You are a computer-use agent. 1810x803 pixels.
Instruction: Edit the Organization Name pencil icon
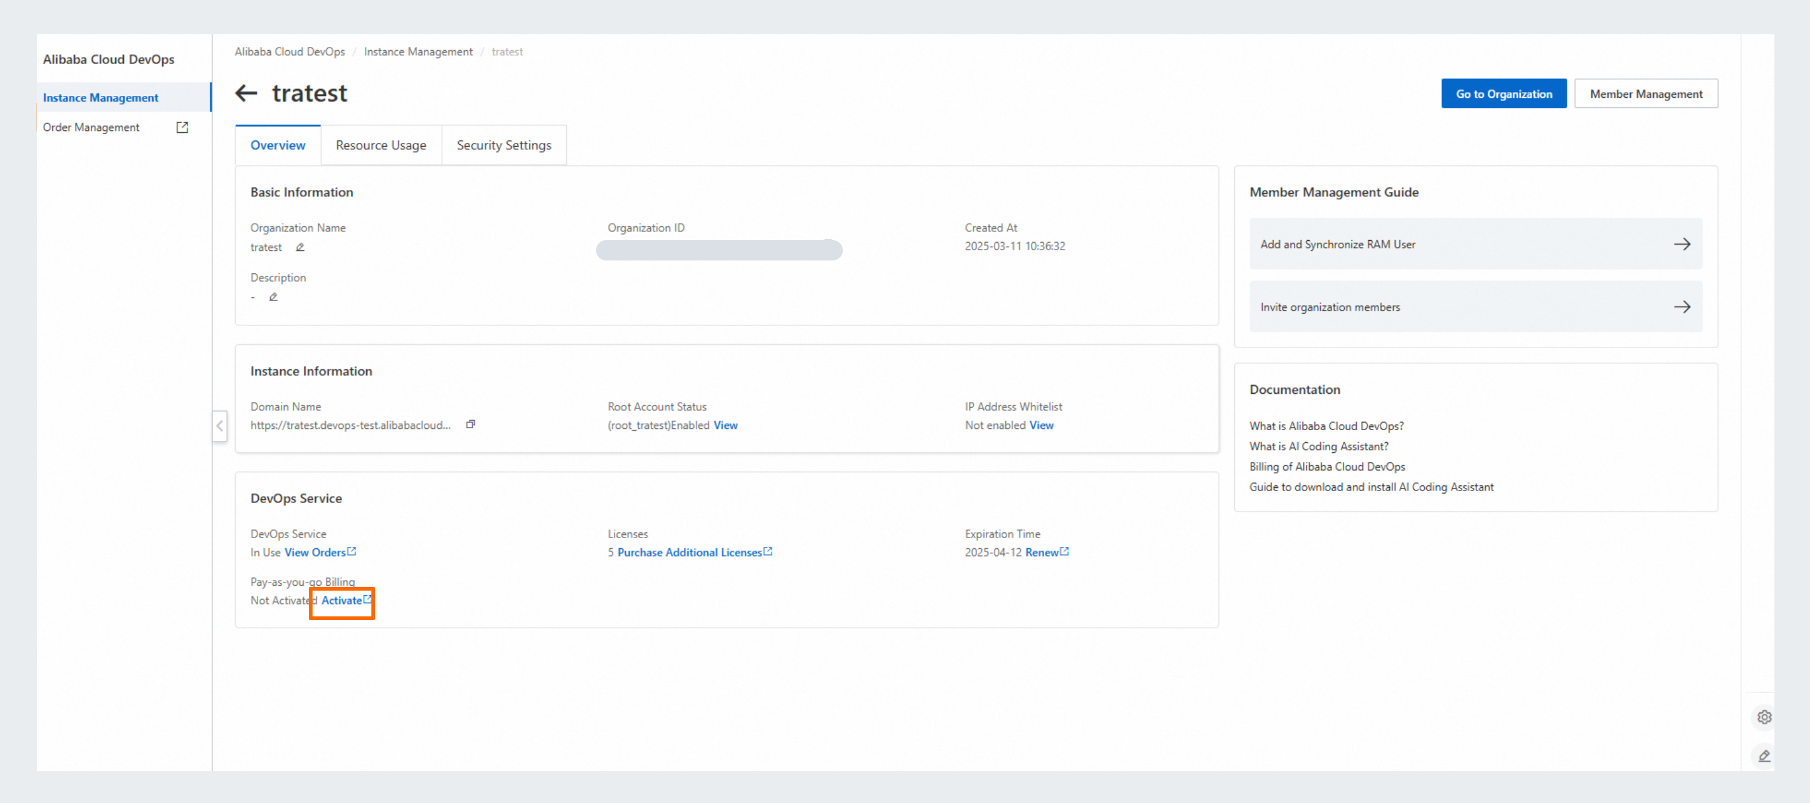point(300,247)
